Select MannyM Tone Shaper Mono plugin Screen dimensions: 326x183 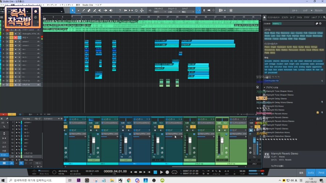[x=279, y=91]
